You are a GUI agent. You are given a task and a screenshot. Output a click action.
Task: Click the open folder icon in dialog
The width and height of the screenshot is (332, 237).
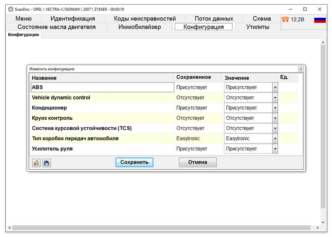36,163
